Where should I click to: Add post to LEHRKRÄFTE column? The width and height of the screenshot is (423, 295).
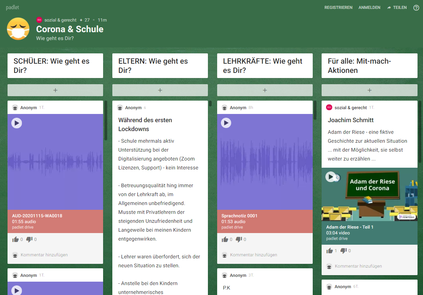coord(265,90)
